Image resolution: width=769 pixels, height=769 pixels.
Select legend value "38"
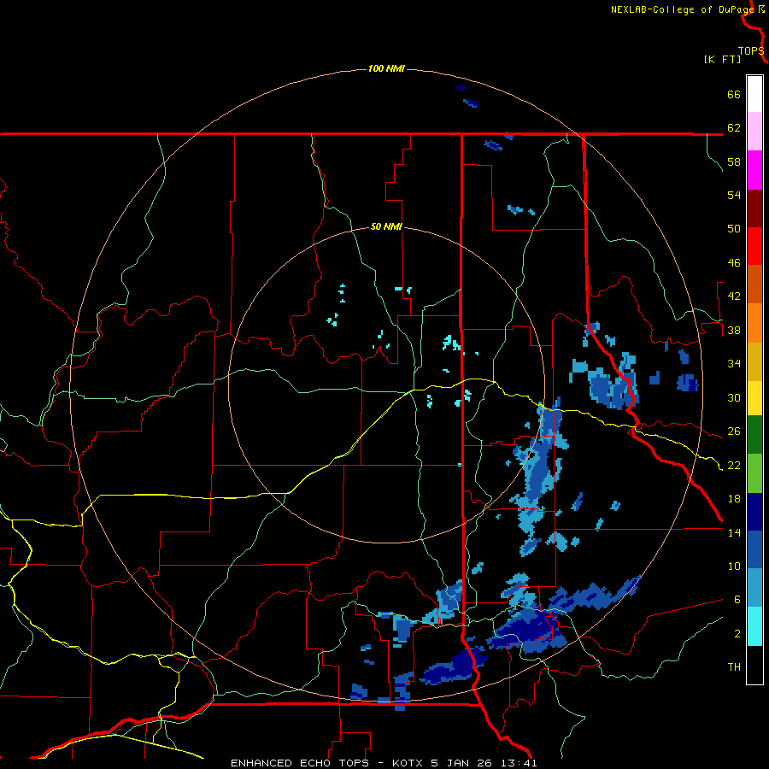tap(734, 330)
